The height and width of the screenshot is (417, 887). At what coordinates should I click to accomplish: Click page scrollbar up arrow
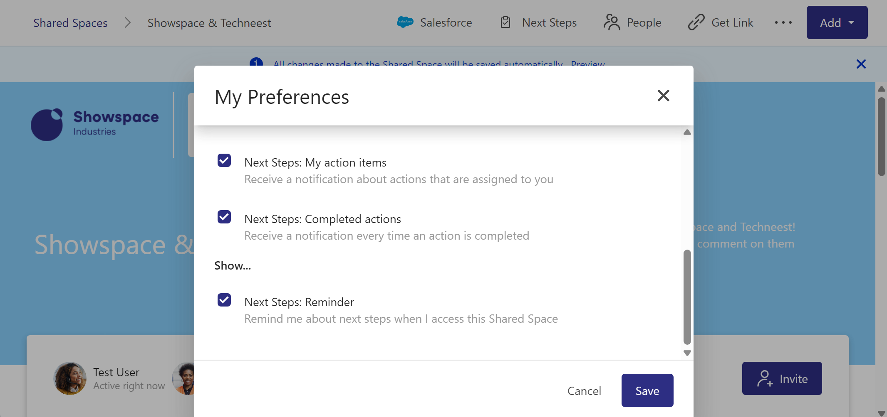pyautogui.click(x=881, y=89)
